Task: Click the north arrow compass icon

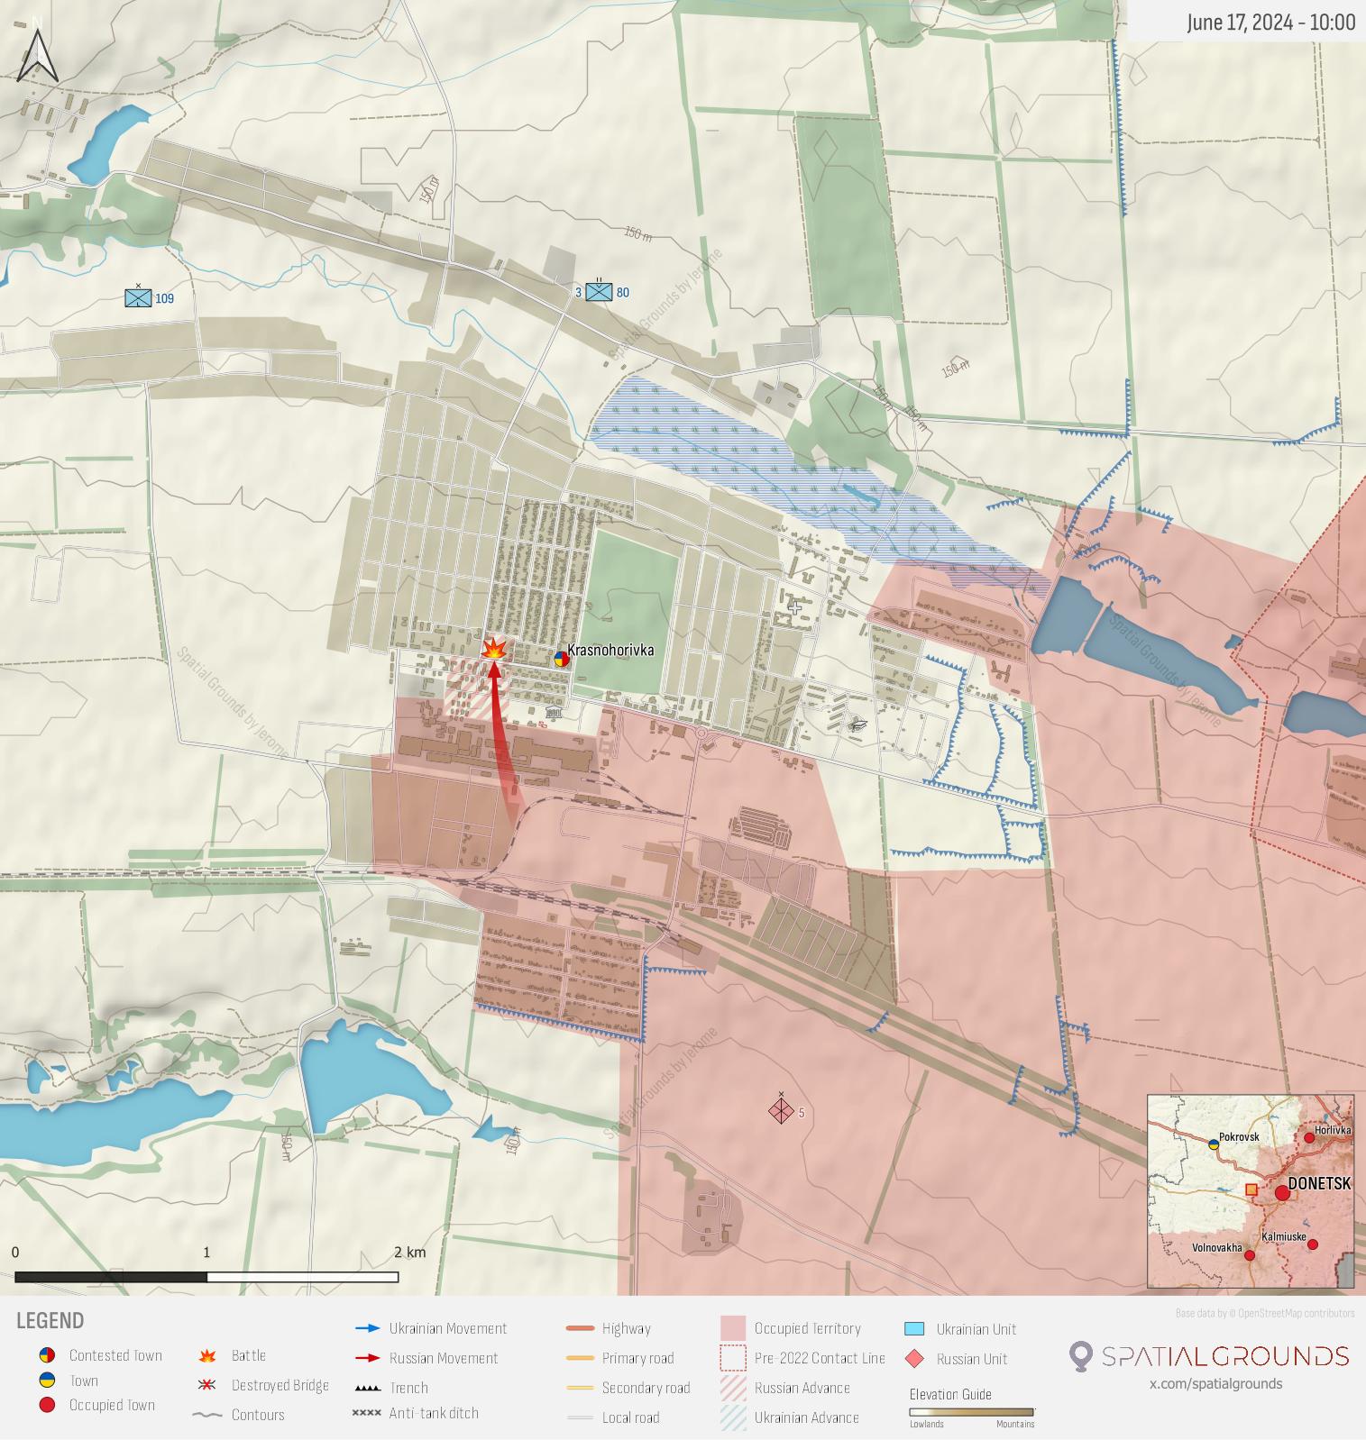Action: click(x=38, y=54)
